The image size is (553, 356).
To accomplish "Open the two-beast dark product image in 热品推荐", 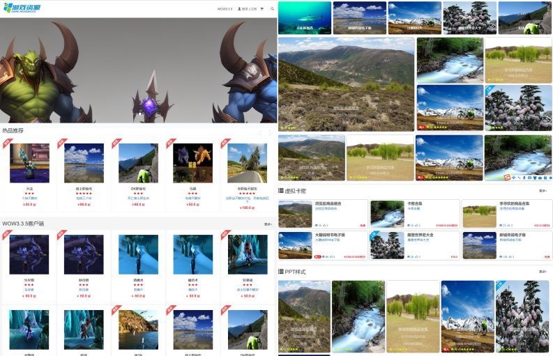I will tap(193, 163).
